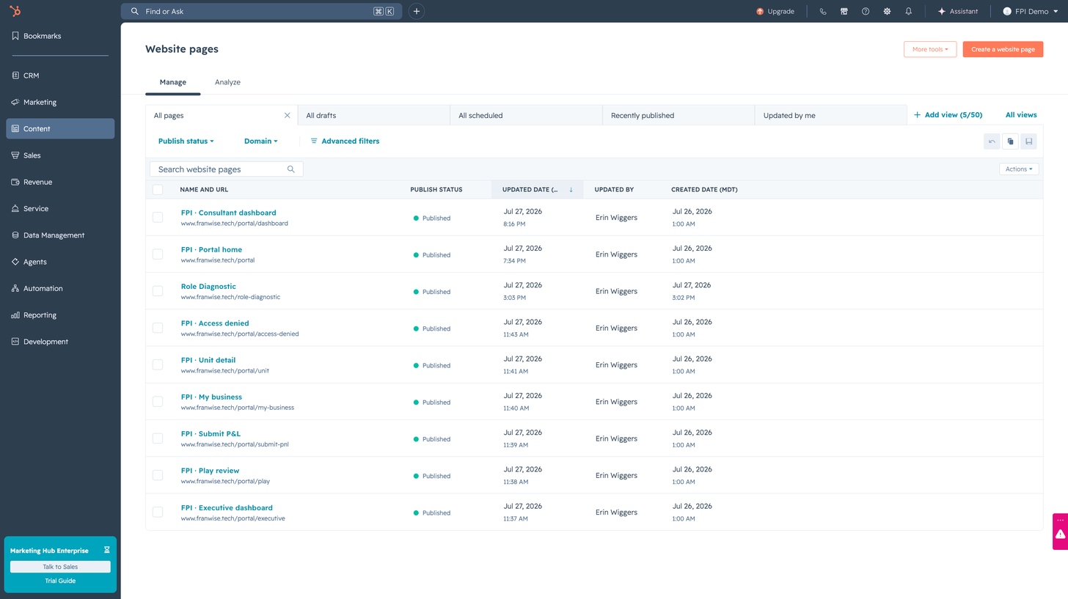Open the More tools dropdown
This screenshot has height=599, width=1068.
pyautogui.click(x=930, y=49)
